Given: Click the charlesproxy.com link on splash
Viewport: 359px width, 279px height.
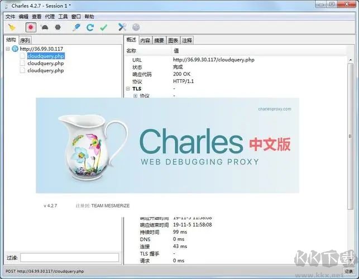Looking at the screenshot, I should click(x=275, y=109).
